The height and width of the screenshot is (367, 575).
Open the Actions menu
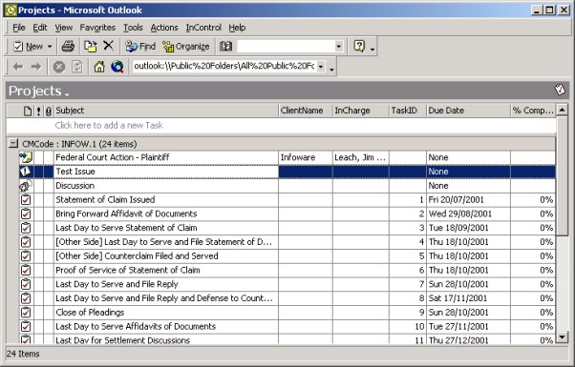point(164,28)
